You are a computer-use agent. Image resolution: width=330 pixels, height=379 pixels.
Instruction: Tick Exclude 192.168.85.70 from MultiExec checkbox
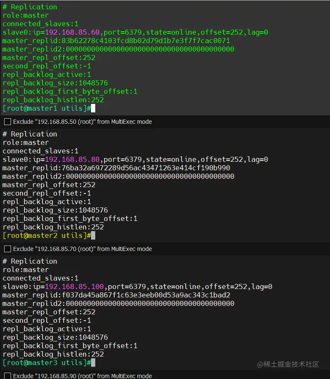pyautogui.click(x=8, y=249)
